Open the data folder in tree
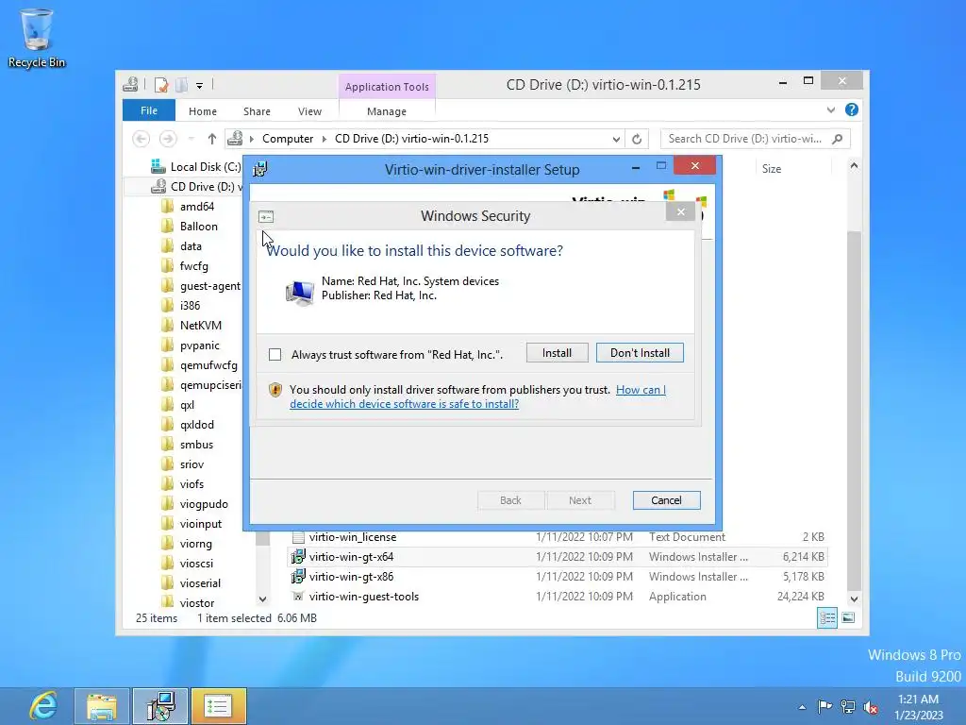 pos(191,246)
